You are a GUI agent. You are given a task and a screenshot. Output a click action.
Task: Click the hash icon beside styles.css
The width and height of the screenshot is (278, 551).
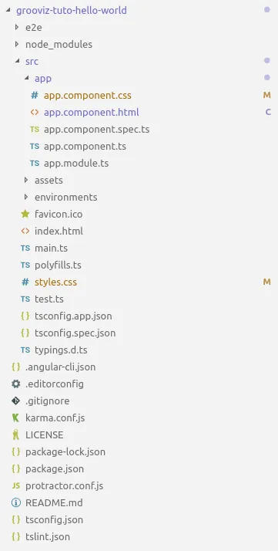(x=25, y=282)
